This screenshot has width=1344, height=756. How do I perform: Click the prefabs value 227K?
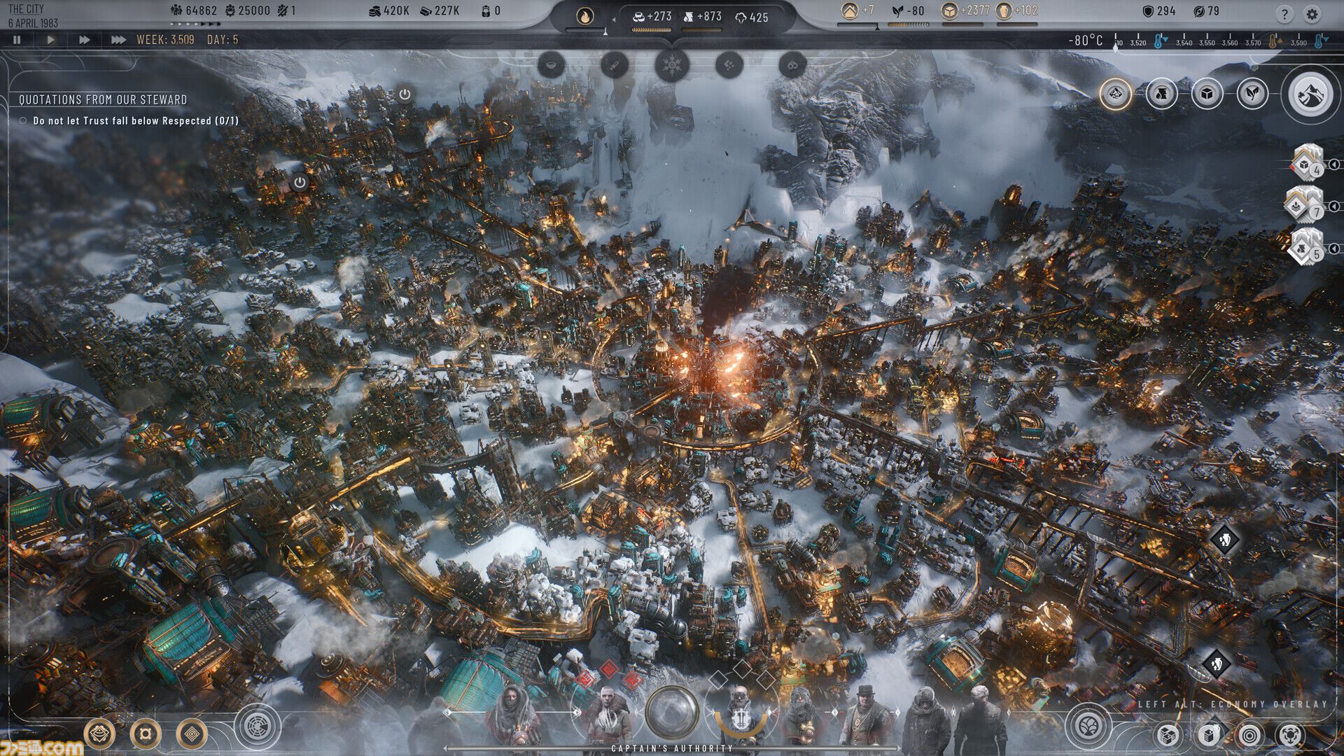(x=447, y=10)
